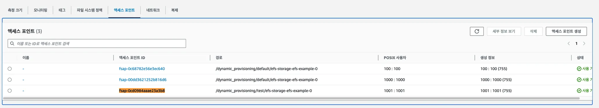
Task: Select radio for fsap-0c68782e56e3ec640
Action: 10,69
